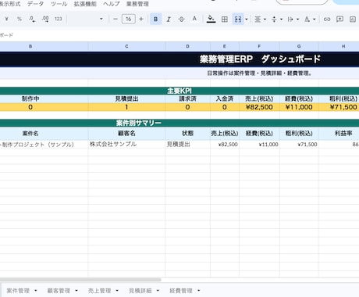Image resolution: width=359 pixels, height=297 pixels.
Task: Select the 主要KPI section header
Action: click(x=179, y=91)
